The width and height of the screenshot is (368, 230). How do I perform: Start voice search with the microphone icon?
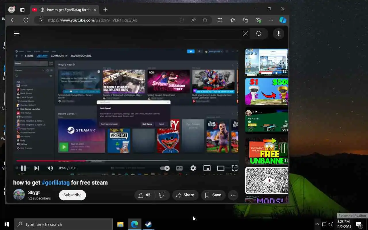pos(278,34)
